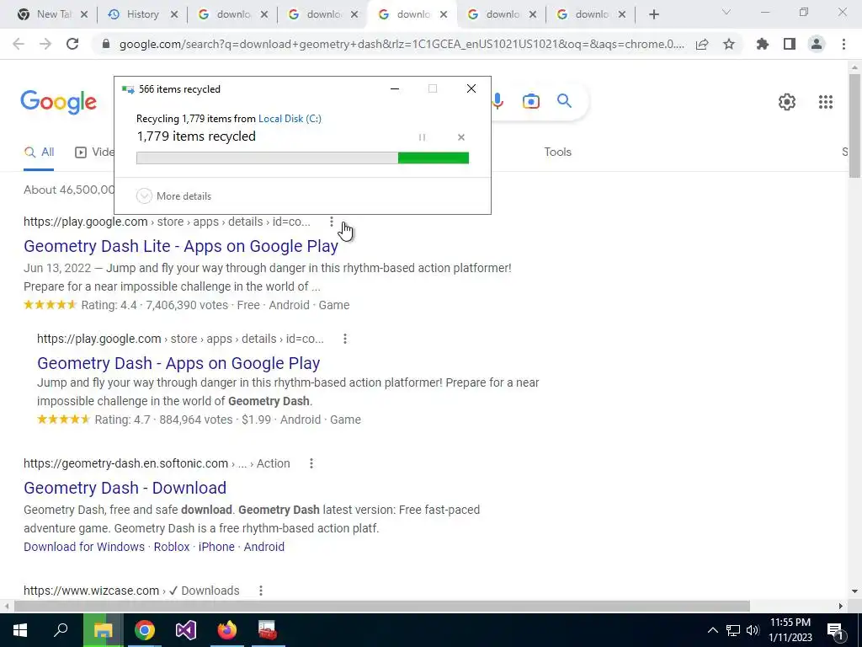Cancel the recycling operation with small X
The image size is (862, 647).
461,137
